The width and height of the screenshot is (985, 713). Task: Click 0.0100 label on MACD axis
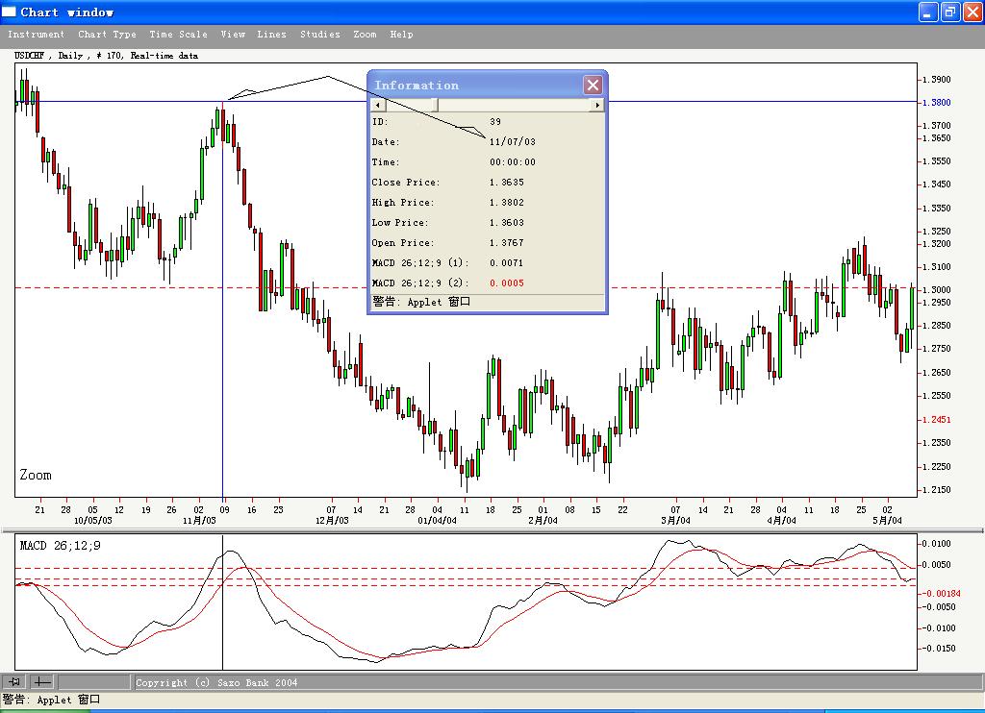937,544
